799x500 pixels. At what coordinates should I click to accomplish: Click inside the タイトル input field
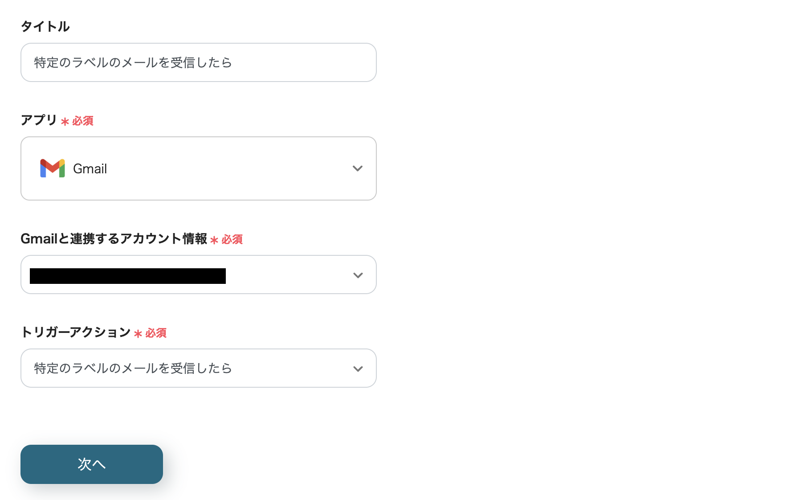pyautogui.click(x=198, y=62)
